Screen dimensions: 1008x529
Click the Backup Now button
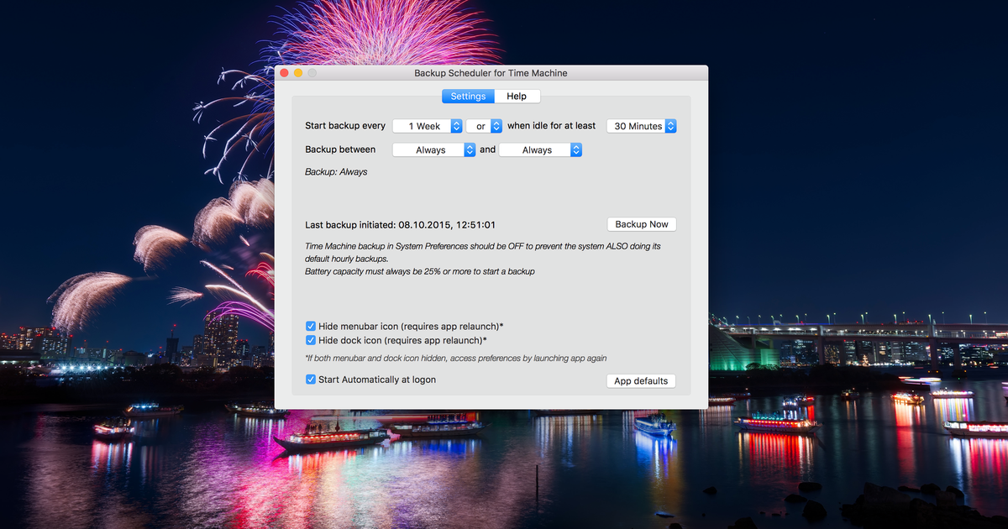pos(641,224)
